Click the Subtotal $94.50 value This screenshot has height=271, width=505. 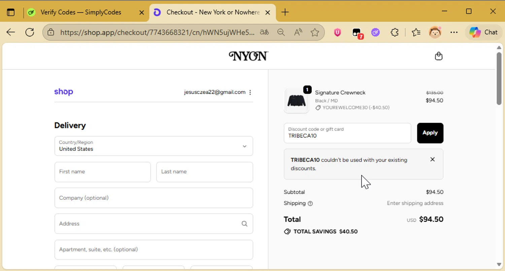435,192
